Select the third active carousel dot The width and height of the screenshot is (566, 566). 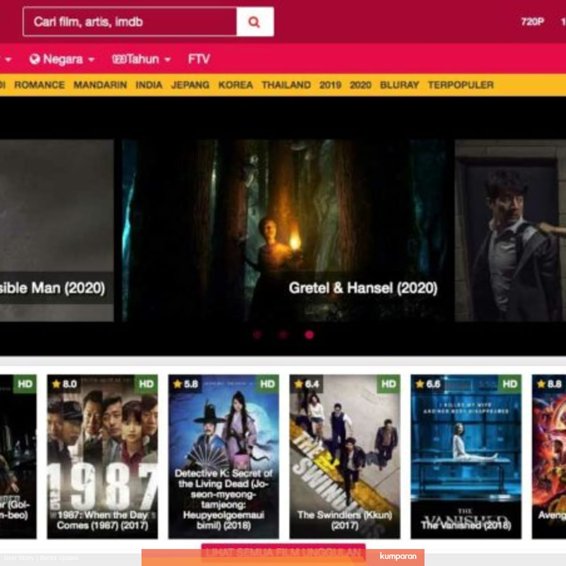click(309, 335)
